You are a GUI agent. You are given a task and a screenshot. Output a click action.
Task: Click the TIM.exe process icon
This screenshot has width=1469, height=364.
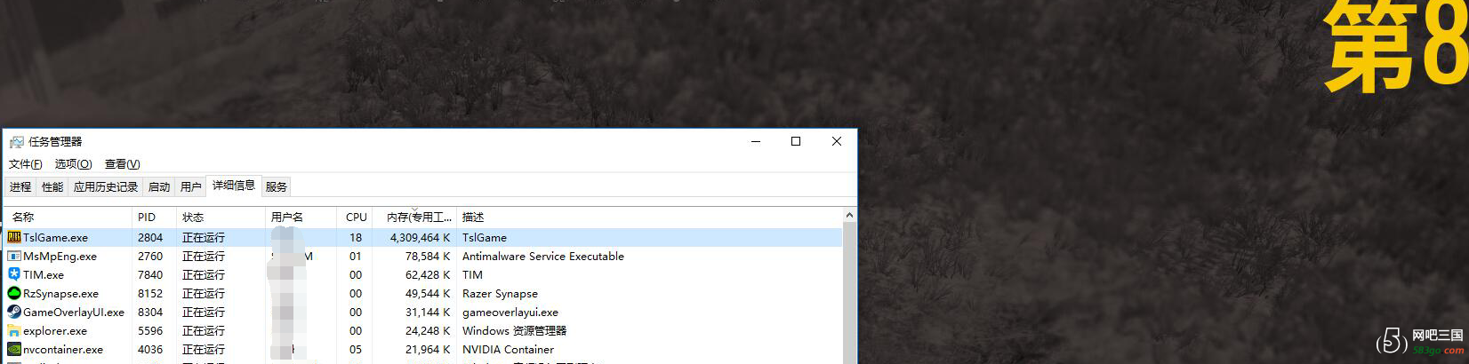tap(14, 274)
